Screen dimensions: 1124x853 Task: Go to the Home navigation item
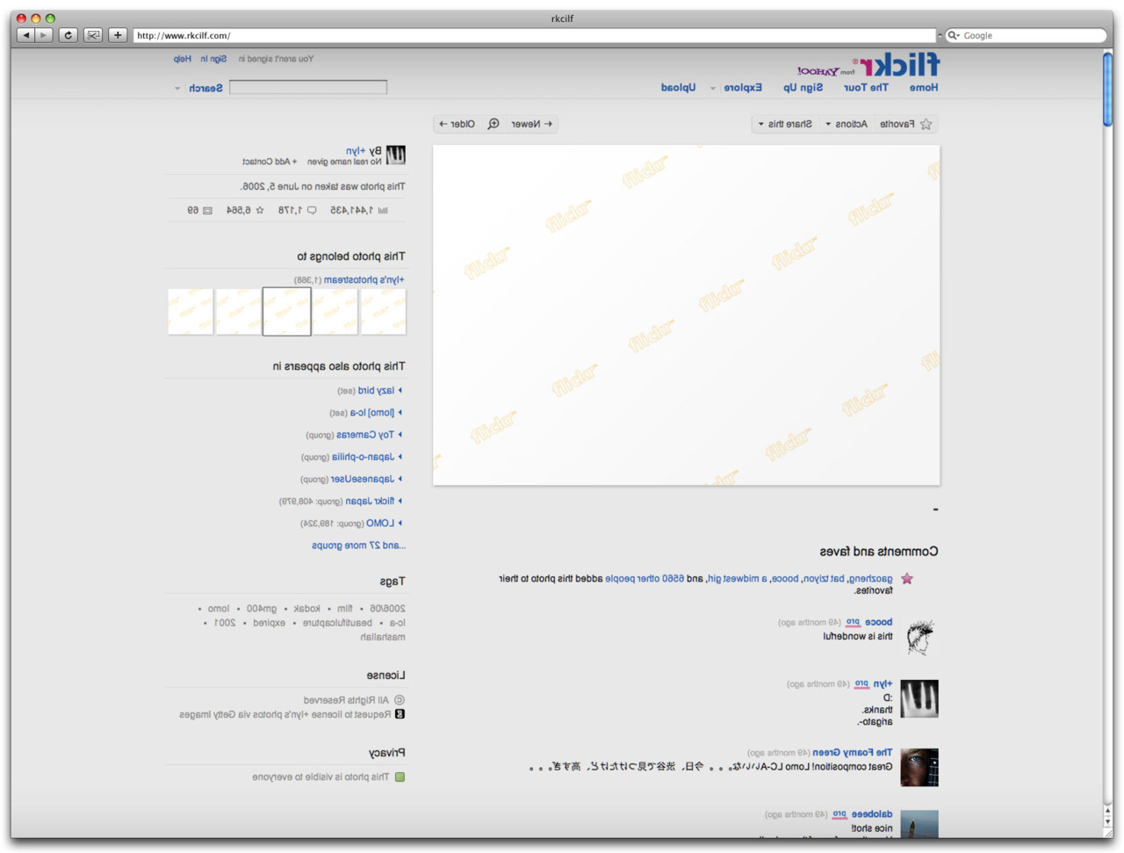pos(923,88)
